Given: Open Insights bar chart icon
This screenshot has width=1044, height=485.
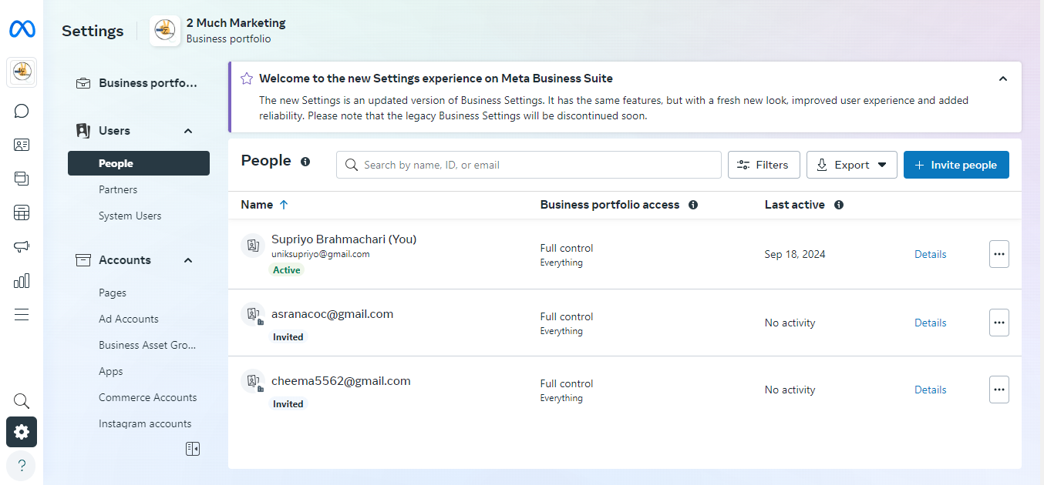Looking at the screenshot, I should [22, 280].
